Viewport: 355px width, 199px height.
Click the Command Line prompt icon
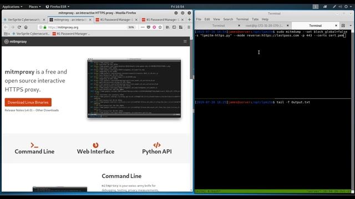34,145
